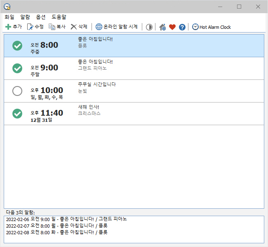Click the Hot Alarm Clock link
The width and height of the screenshot is (268, 247).
[x=211, y=27]
